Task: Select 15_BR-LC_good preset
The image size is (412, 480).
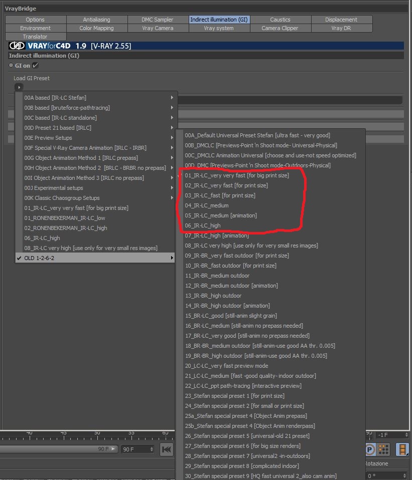Action: [x=271, y=316]
